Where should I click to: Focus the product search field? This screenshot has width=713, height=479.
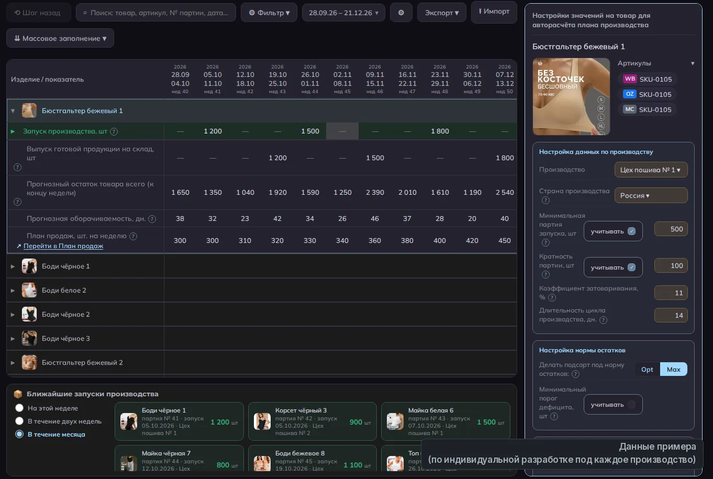point(156,13)
